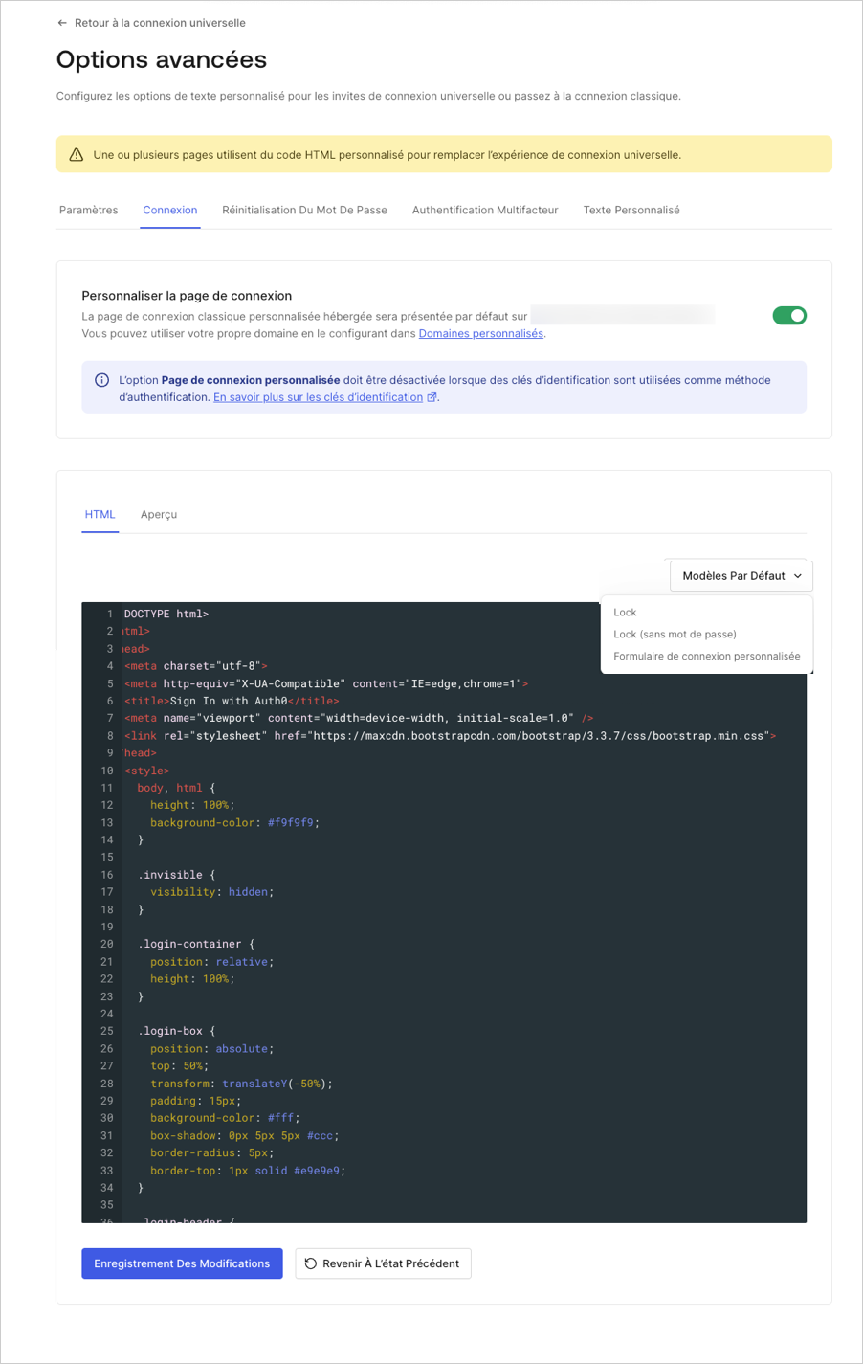
Task: Select the Connexion tab
Action: click(170, 210)
